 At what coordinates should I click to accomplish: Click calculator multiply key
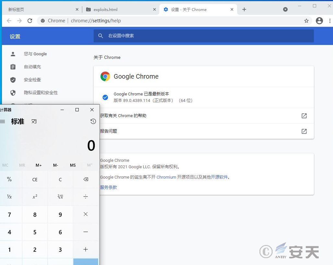coord(86,214)
